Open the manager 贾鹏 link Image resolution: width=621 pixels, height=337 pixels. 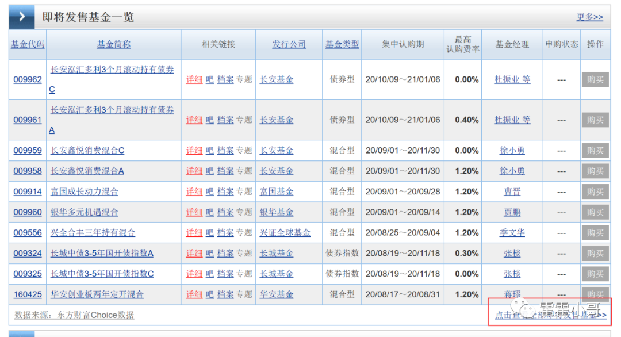point(512,212)
